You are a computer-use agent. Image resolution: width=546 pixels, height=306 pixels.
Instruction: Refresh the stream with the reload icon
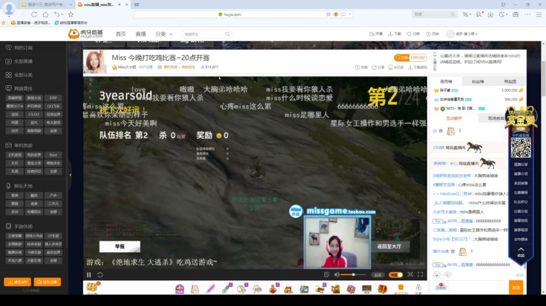(100, 274)
